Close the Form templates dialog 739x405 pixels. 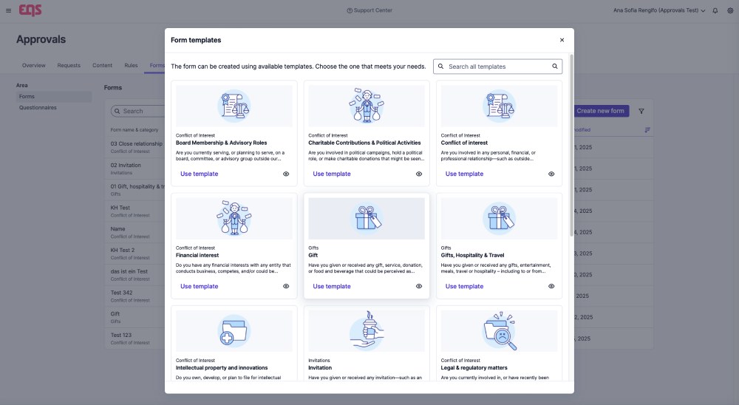point(562,40)
